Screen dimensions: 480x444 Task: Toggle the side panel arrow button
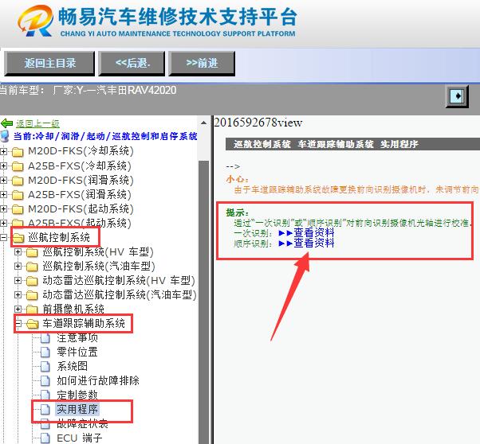pos(457,96)
